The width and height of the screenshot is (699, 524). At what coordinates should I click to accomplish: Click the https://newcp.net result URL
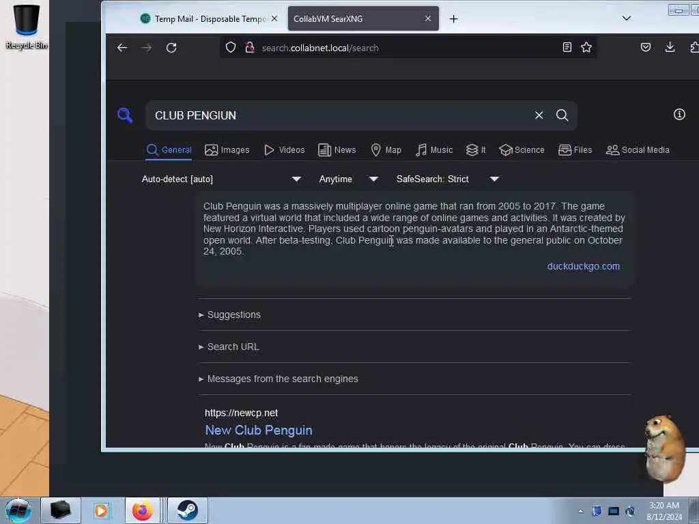click(x=241, y=413)
